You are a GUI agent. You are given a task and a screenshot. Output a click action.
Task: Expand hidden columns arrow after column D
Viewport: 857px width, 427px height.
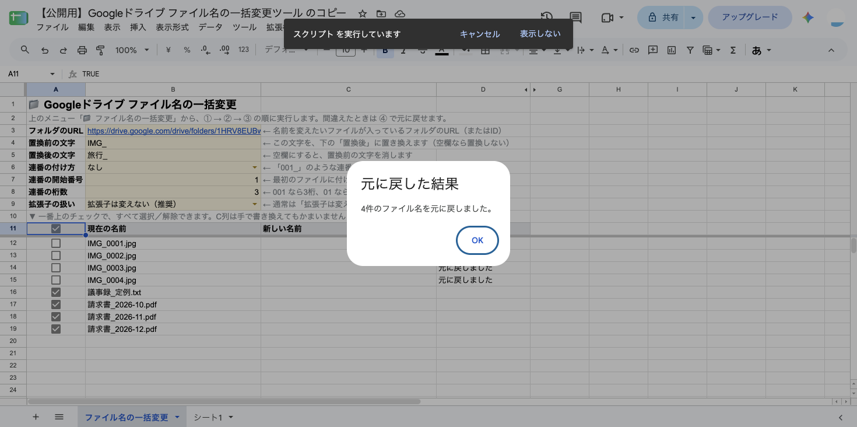[535, 89]
